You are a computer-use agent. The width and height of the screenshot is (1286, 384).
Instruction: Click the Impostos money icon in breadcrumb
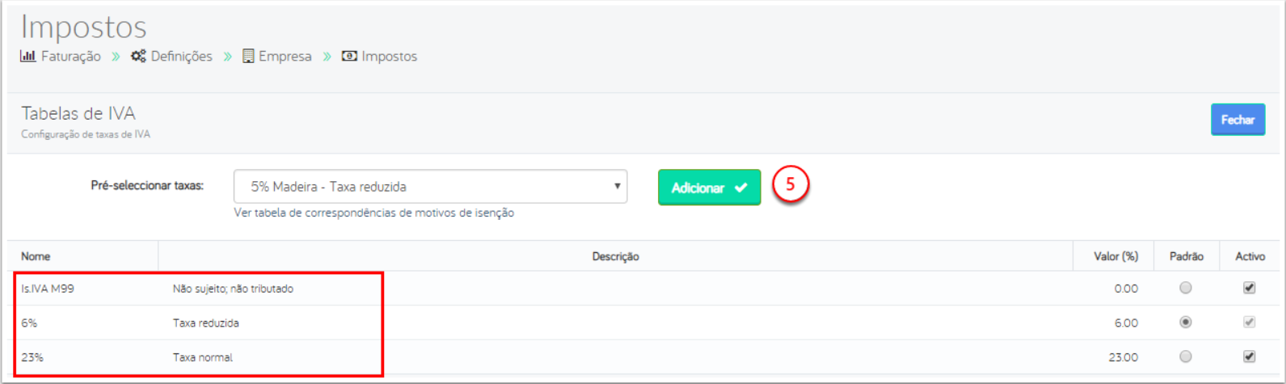point(349,56)
